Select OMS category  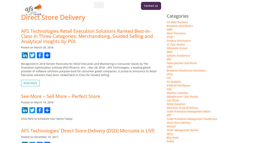169,67
